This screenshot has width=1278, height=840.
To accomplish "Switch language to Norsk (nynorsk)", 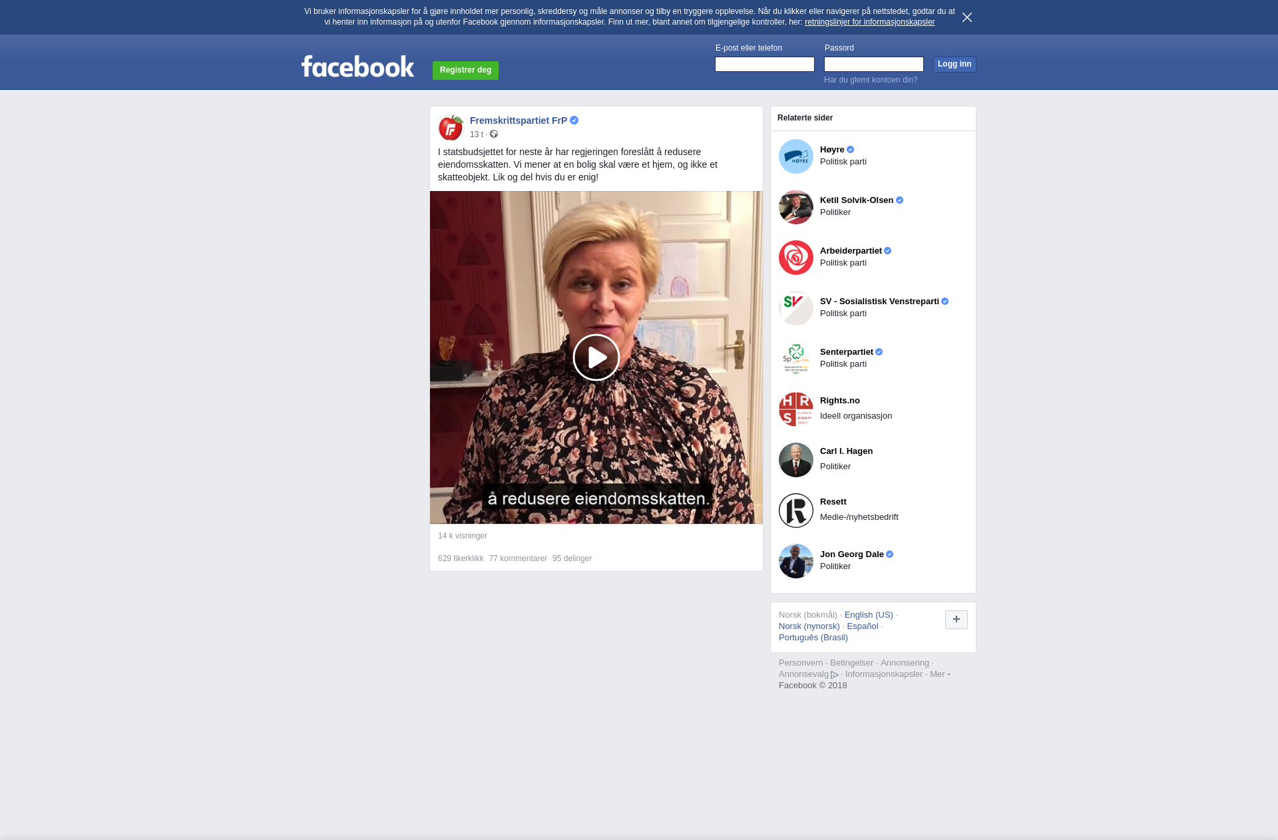I will tap(809, 626).
